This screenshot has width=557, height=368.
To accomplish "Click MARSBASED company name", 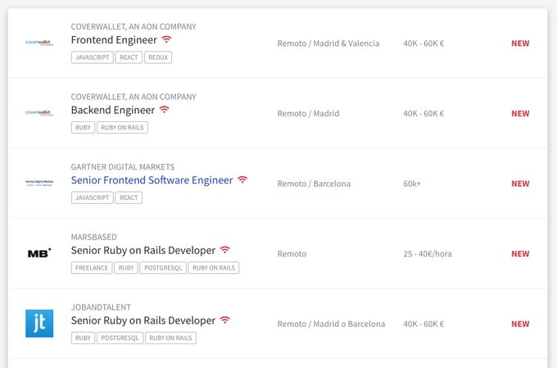I will 93,237.
